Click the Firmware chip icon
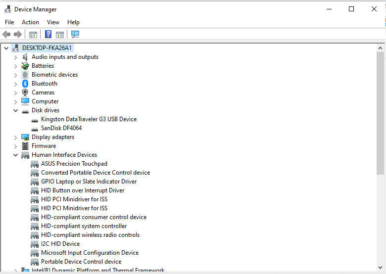The height and width of the screenshot is (274, 386). tap(25, 146)
